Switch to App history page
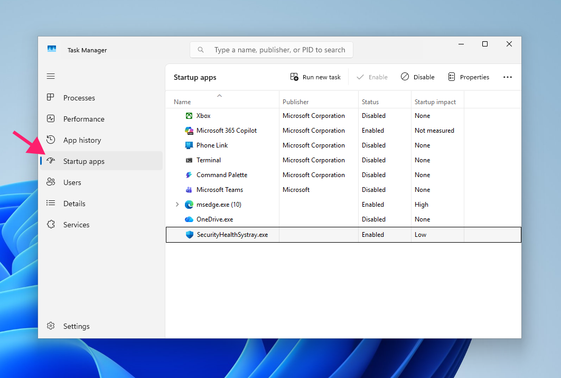Screen dimensions: 561x378 coord(101,140)
